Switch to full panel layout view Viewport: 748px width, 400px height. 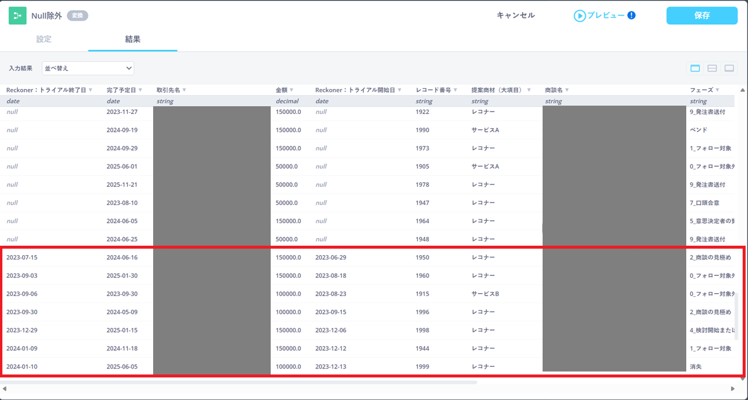tap(695, 68)
